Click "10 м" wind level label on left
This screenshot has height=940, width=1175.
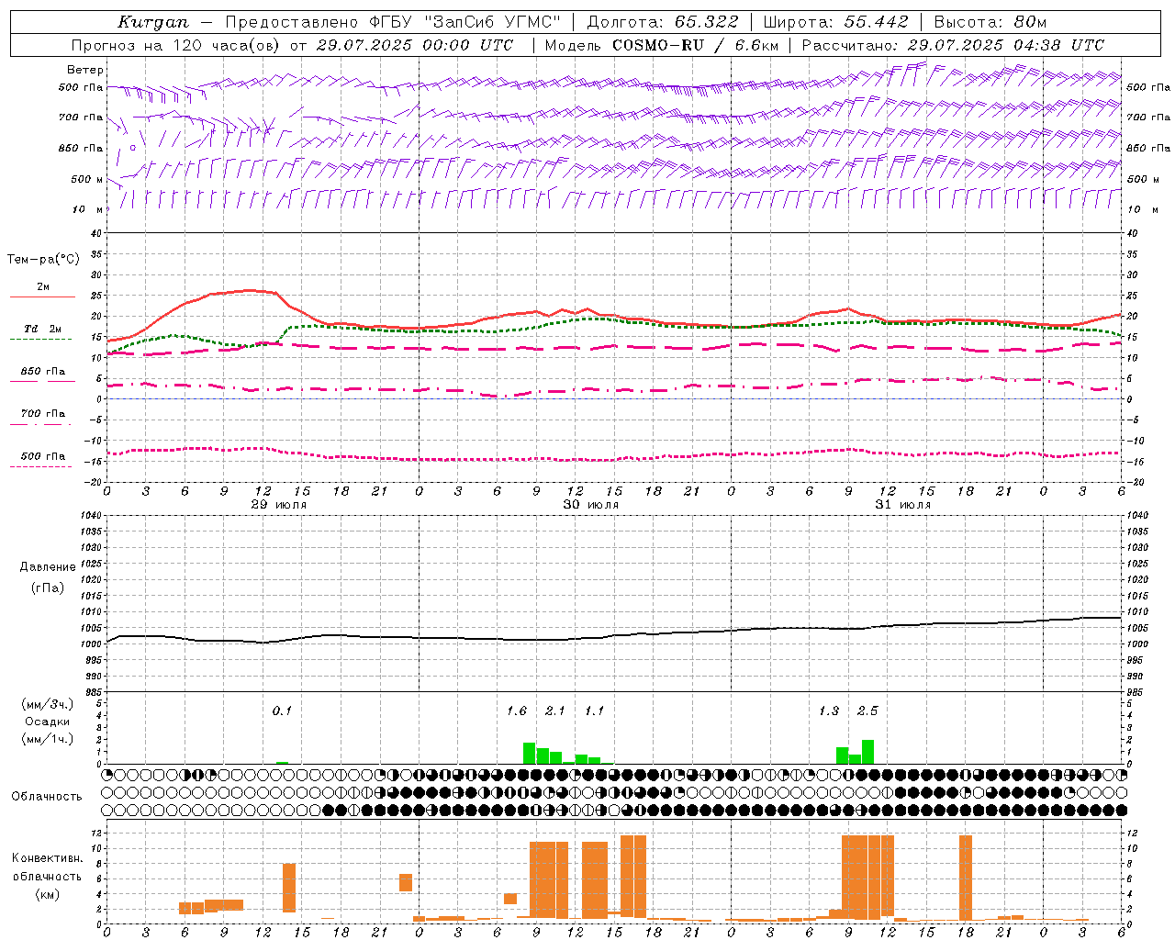click(x=85, y=209)
